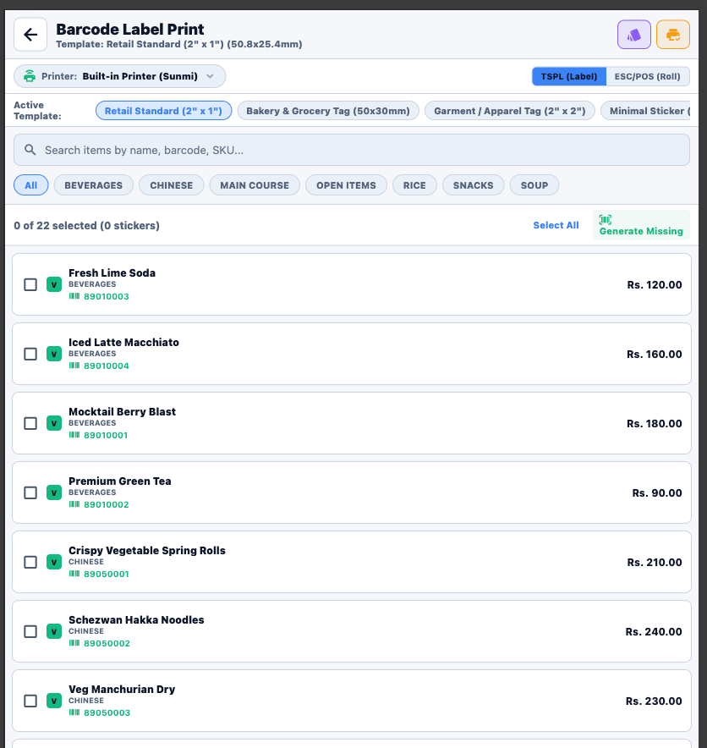Open the Printer selection dropdown
This screenshot has height=748, width=707.
(119, 76)
